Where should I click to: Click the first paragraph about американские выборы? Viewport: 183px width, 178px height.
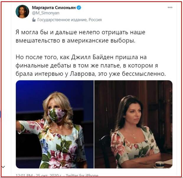(80, 36)
